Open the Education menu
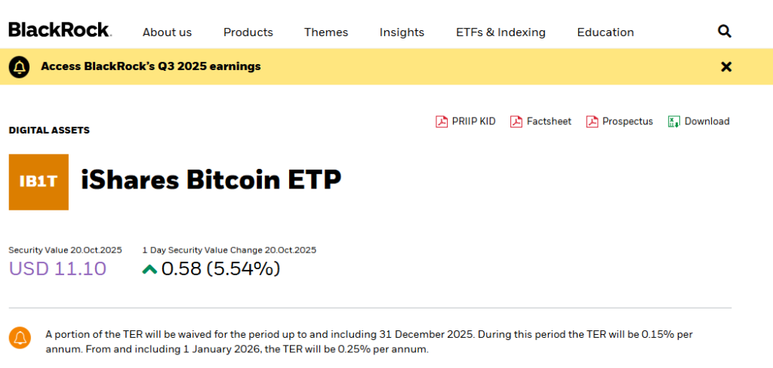Image resolution: width=773 pixels, height=368 pixels. [x=605, y=32]
